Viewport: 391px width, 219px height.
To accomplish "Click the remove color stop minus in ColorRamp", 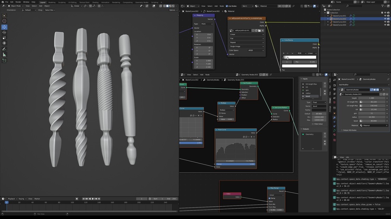I will tap(288, 53).
